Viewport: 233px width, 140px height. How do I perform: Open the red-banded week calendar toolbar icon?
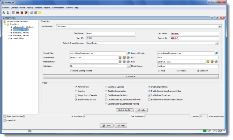coord(17,13)
